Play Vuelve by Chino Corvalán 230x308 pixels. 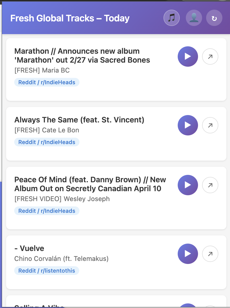coord(188,254)
